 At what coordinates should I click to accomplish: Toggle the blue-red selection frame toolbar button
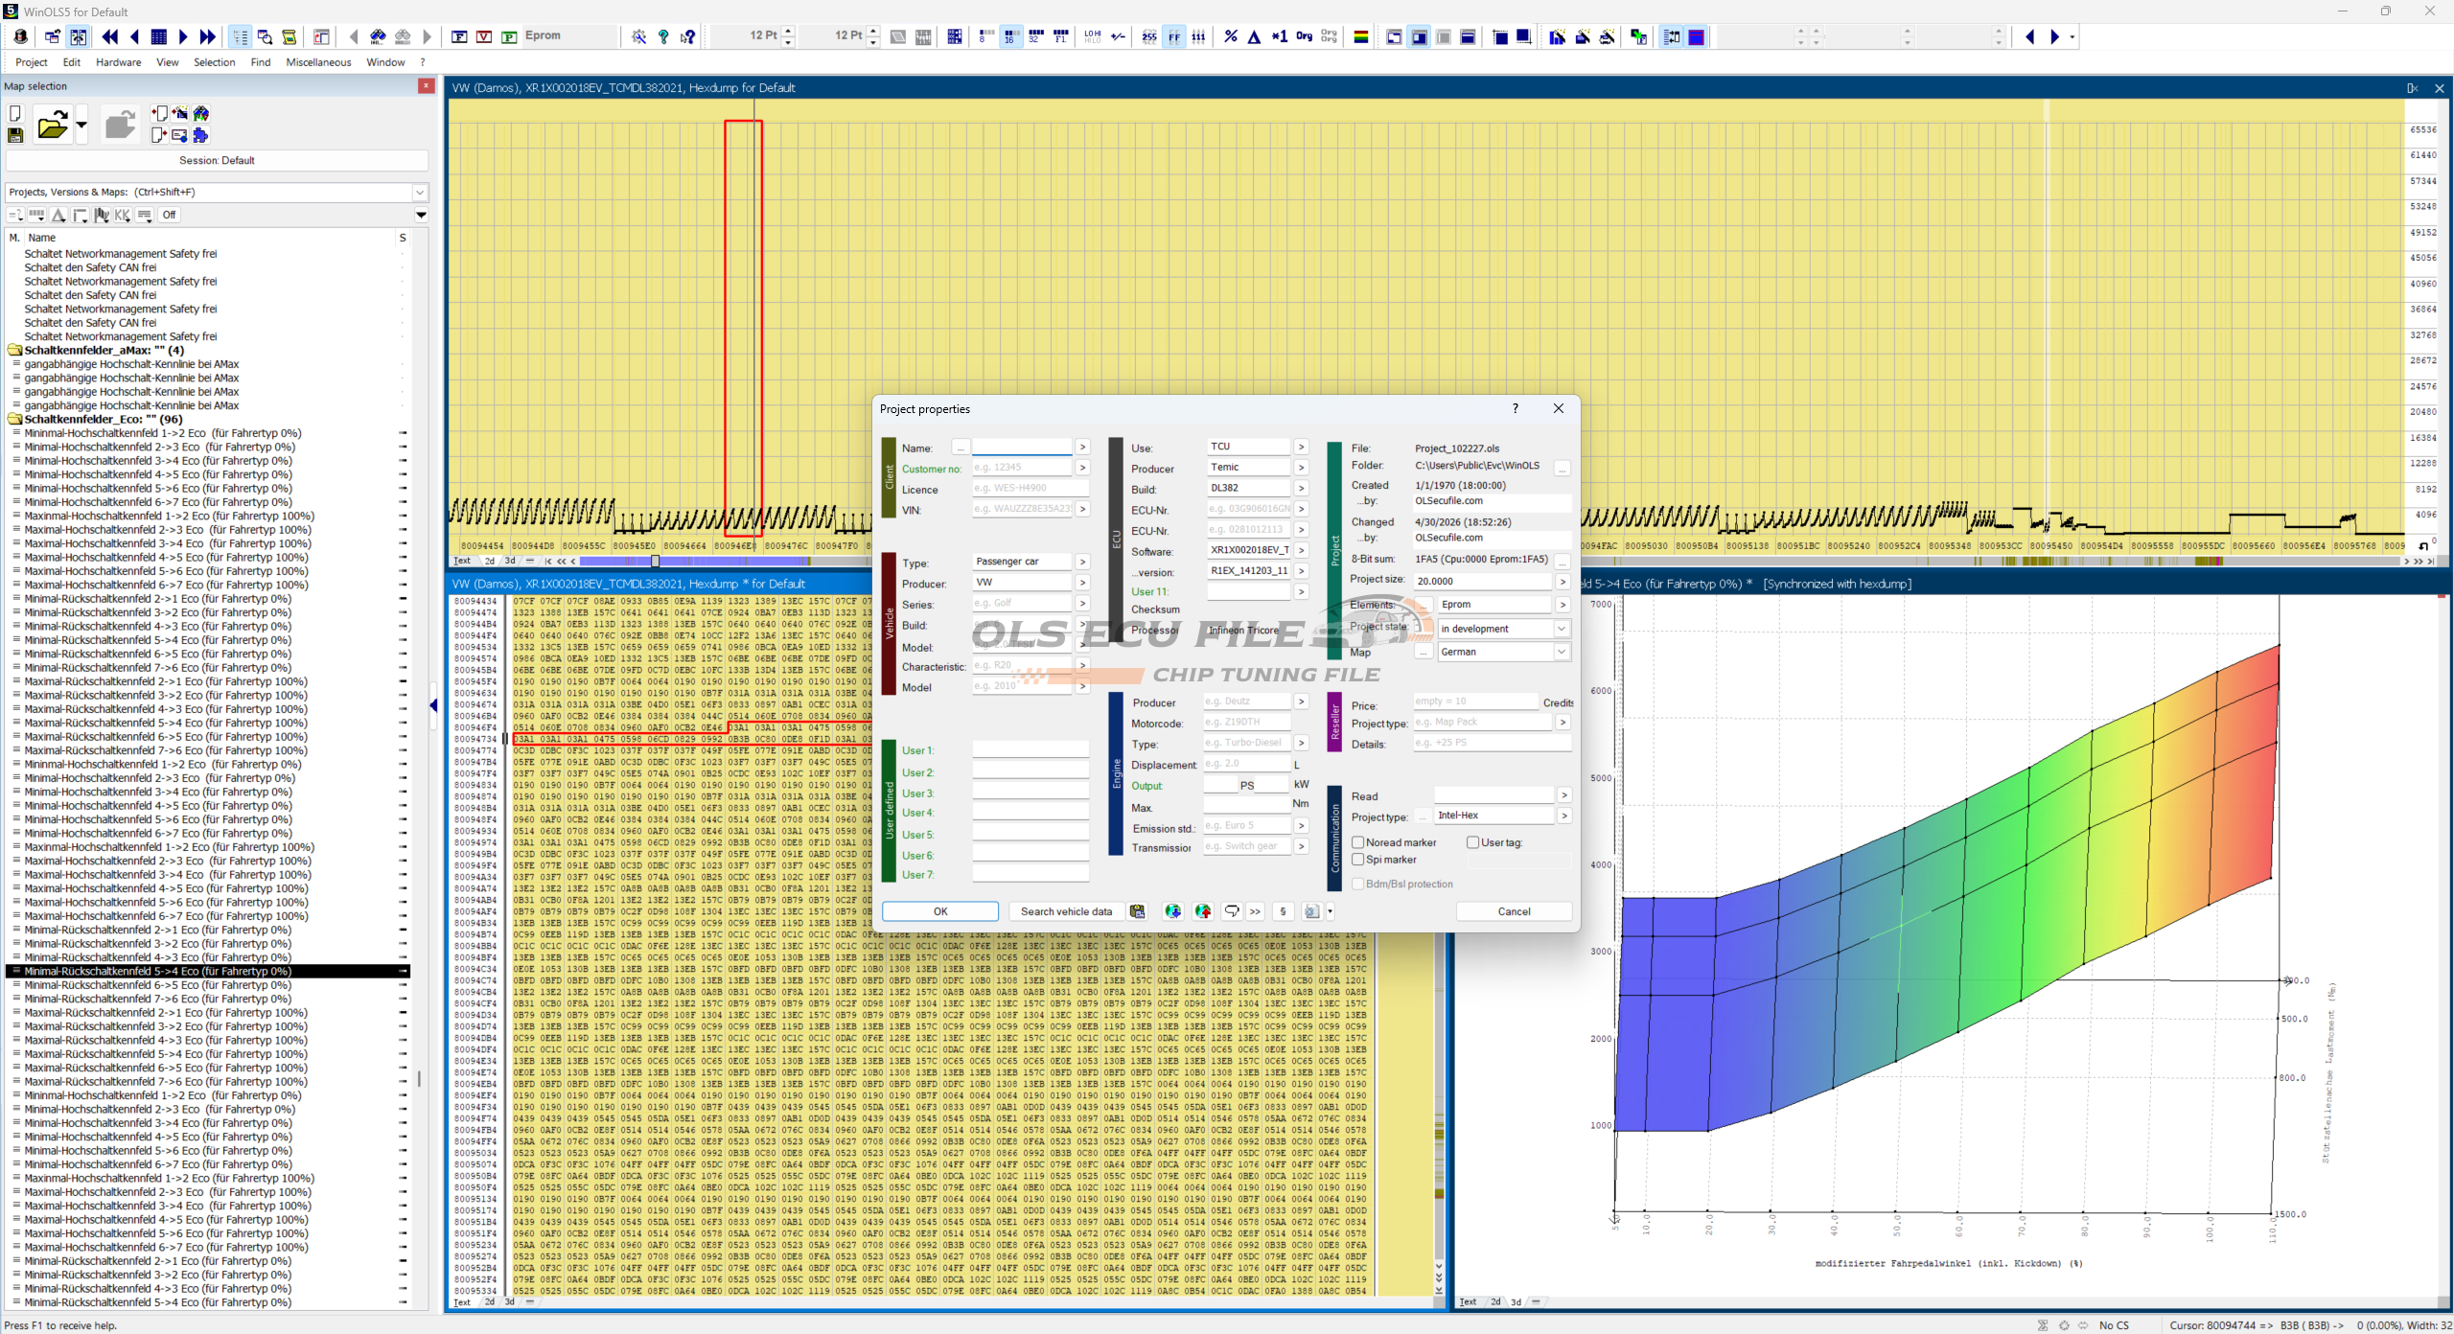pyautogui.click(x=1697, y=37)
